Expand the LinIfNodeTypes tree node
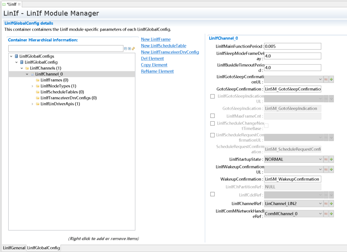Screen dimensions: 347x252 pyautogui.click(x=32, y=86)
